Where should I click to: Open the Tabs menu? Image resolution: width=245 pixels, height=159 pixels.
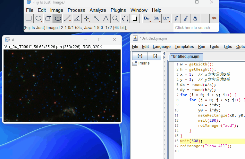pos(227,47)
